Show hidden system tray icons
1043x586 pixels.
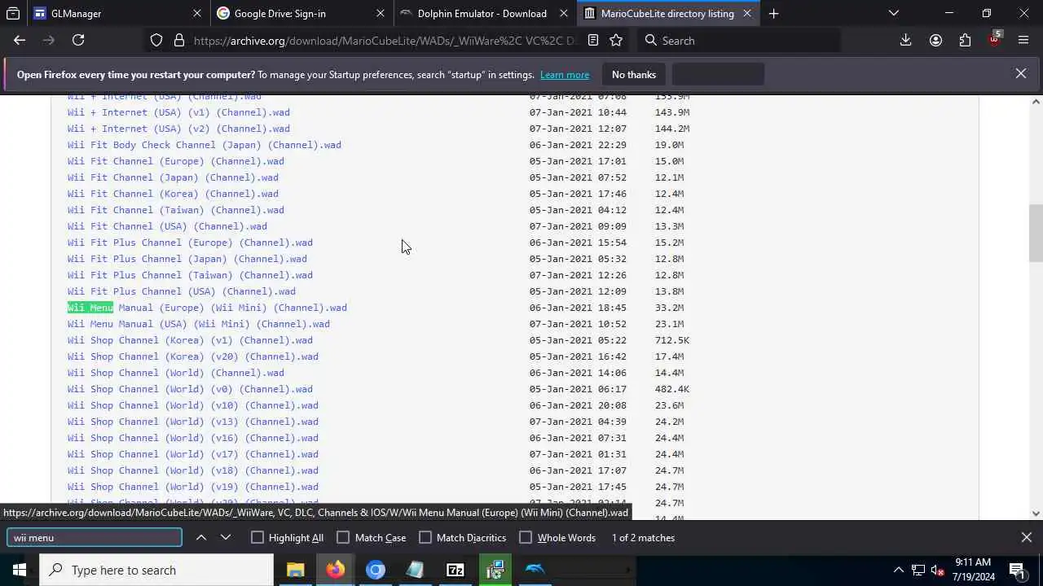click(x=899, y=570)
